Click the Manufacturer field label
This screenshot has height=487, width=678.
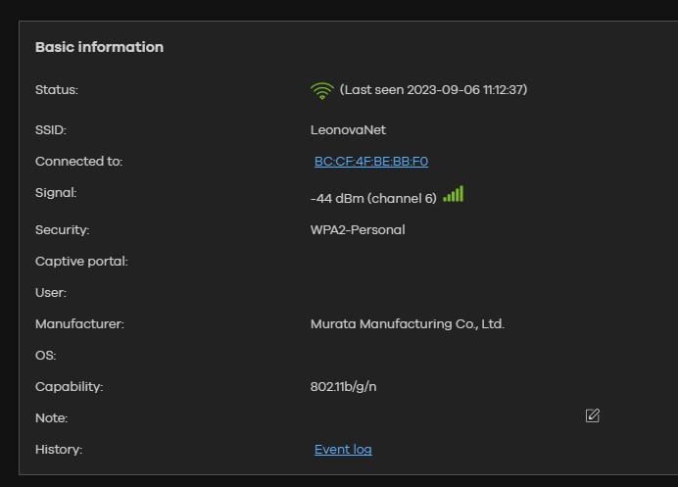click(x=79, y=324)
